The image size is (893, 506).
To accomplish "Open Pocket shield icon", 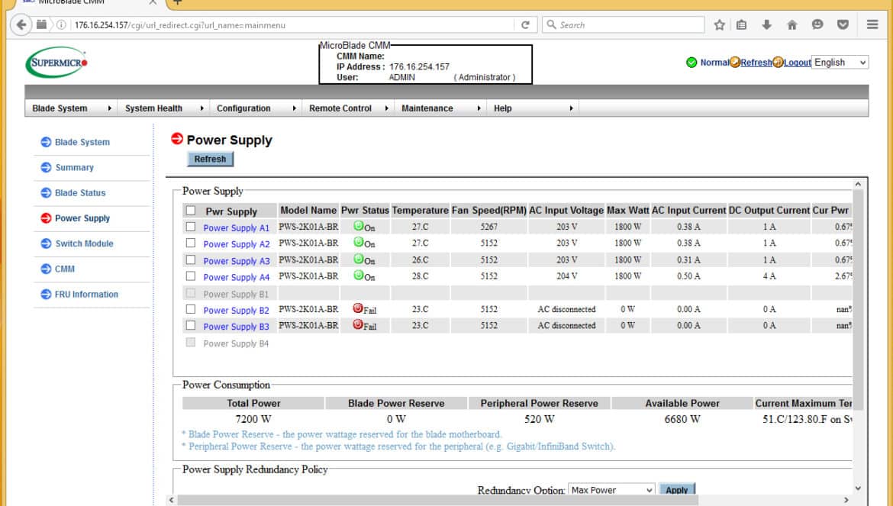I will point(843,24).
